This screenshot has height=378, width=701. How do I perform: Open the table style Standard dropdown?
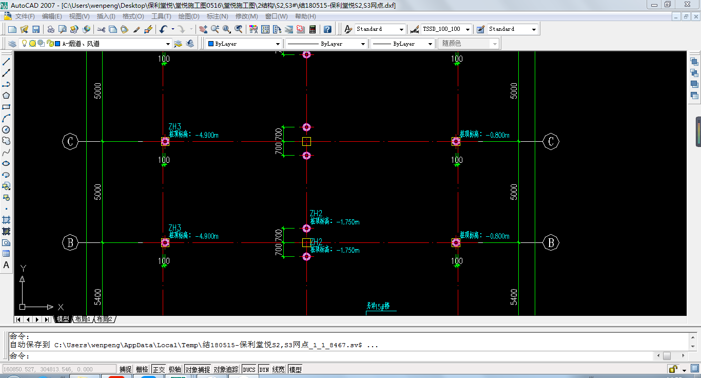(513, 29)
